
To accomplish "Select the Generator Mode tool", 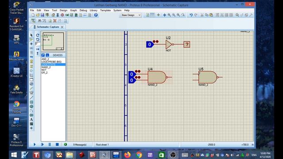I will (x=31, y=84).
